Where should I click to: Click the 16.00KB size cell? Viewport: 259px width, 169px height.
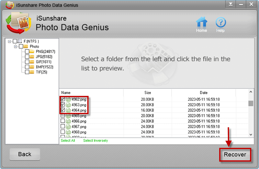(148, 110)
